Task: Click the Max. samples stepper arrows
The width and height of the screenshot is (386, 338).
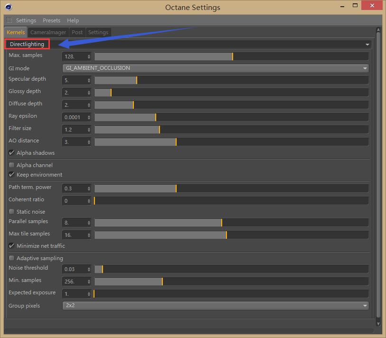Action: click(89, 56)
